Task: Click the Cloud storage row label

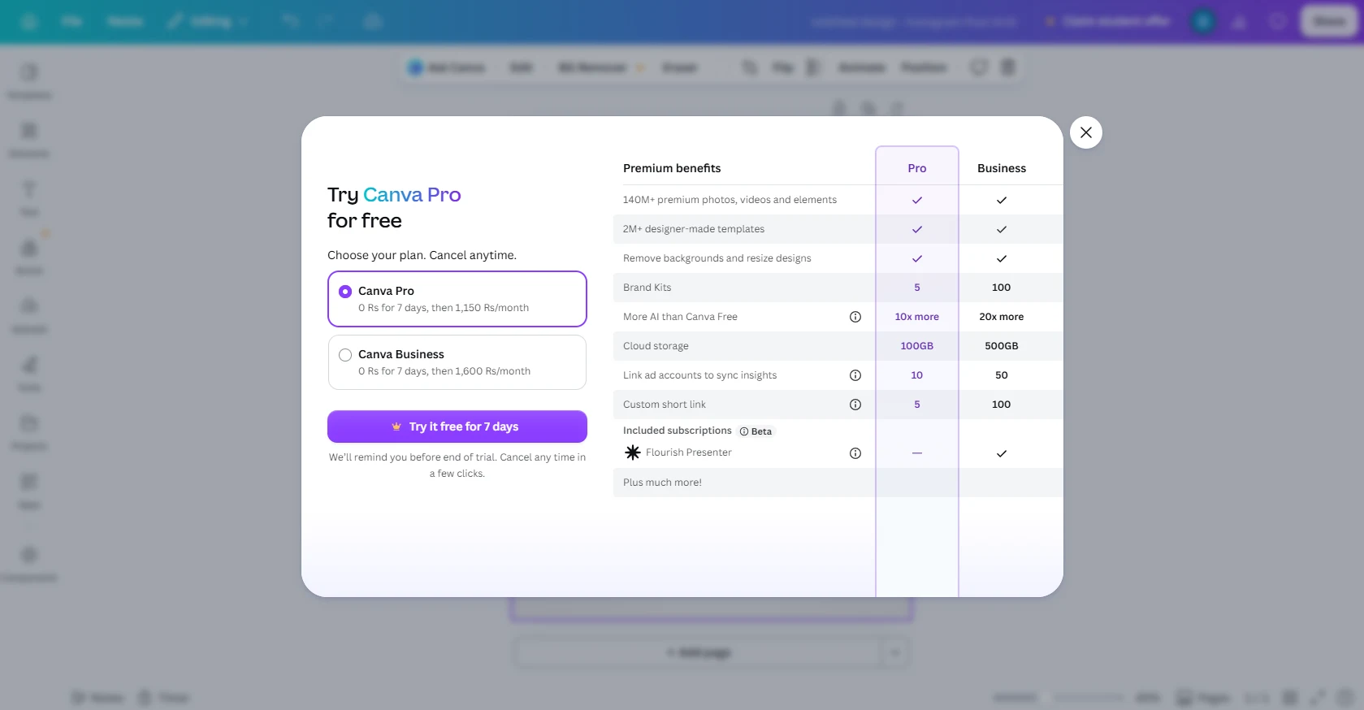Action: point(656,346)
